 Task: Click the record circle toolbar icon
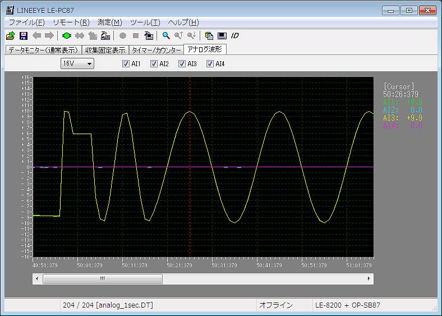[x=123, y=35]
